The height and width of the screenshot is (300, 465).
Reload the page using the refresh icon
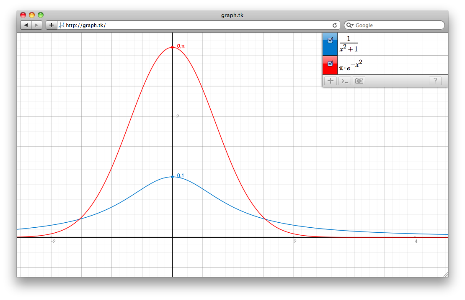(335, 25)
